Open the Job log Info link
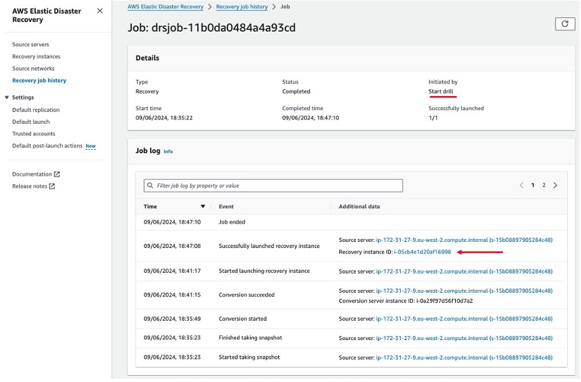The width and height of the screenshot is (581, 382). tap(168, 152)
